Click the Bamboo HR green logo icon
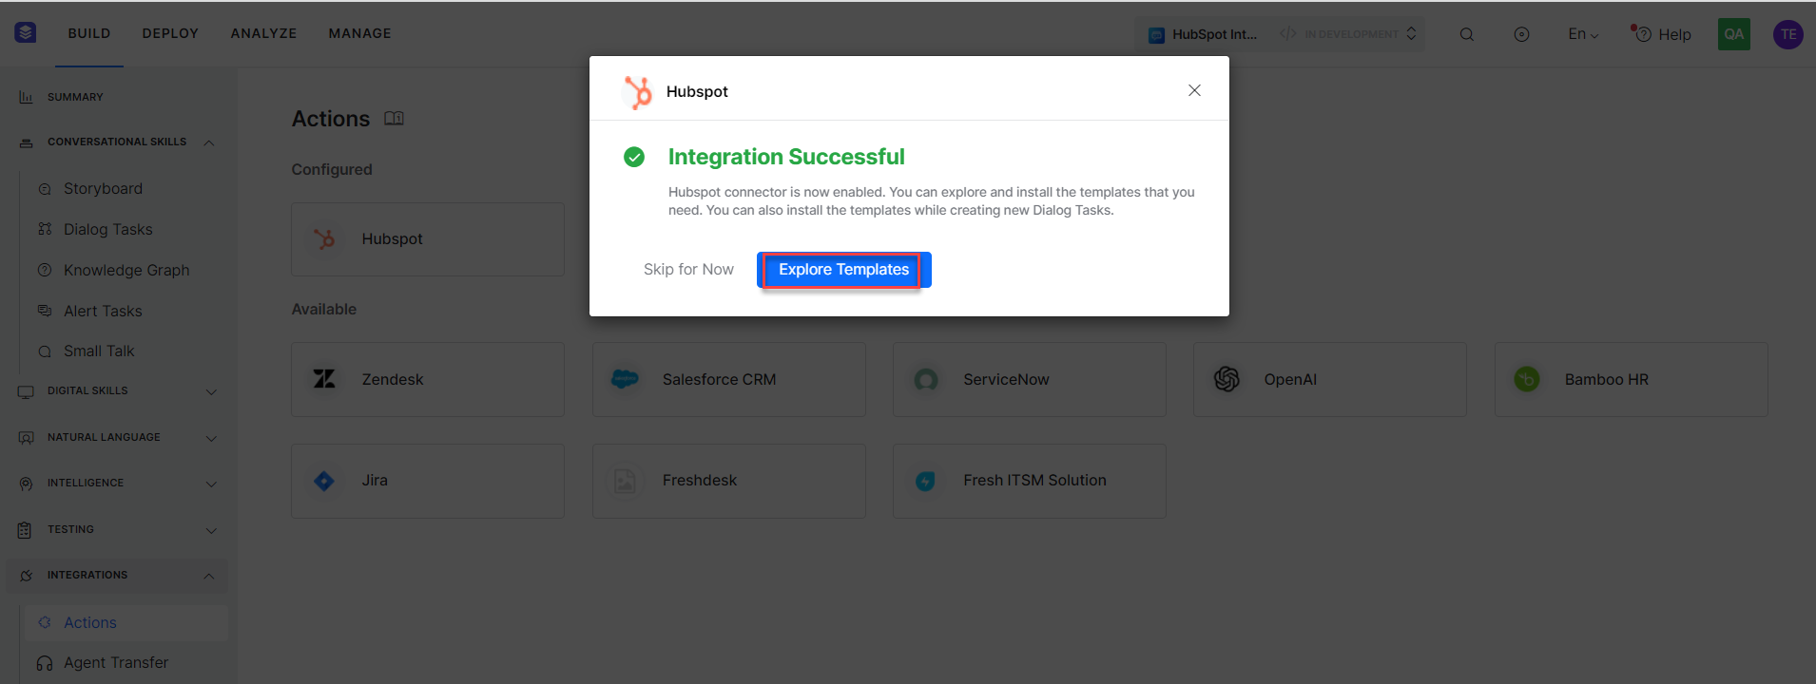The image size is (1816, 684). coord(1527,379)
